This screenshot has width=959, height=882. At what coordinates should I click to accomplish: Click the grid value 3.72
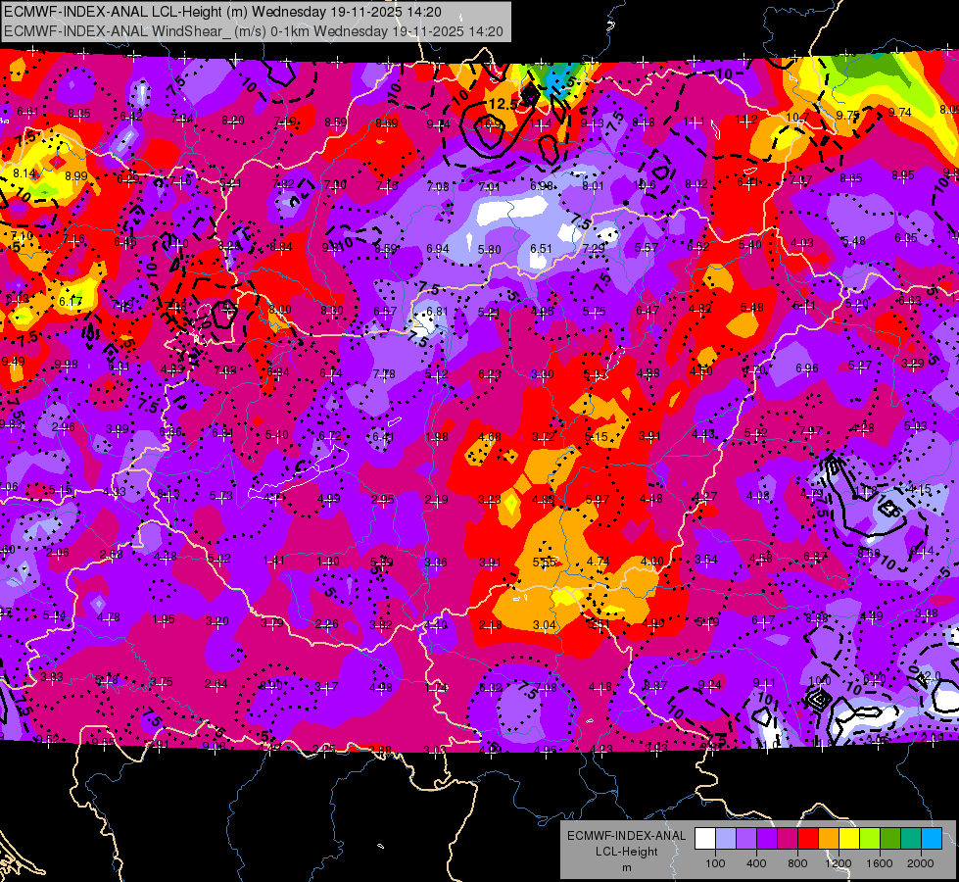point(543,436)
